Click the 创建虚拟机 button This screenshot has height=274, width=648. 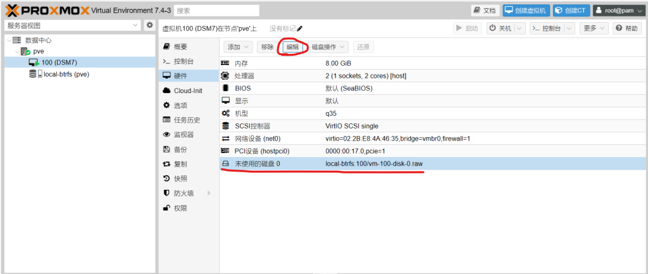tap(526, 11)
